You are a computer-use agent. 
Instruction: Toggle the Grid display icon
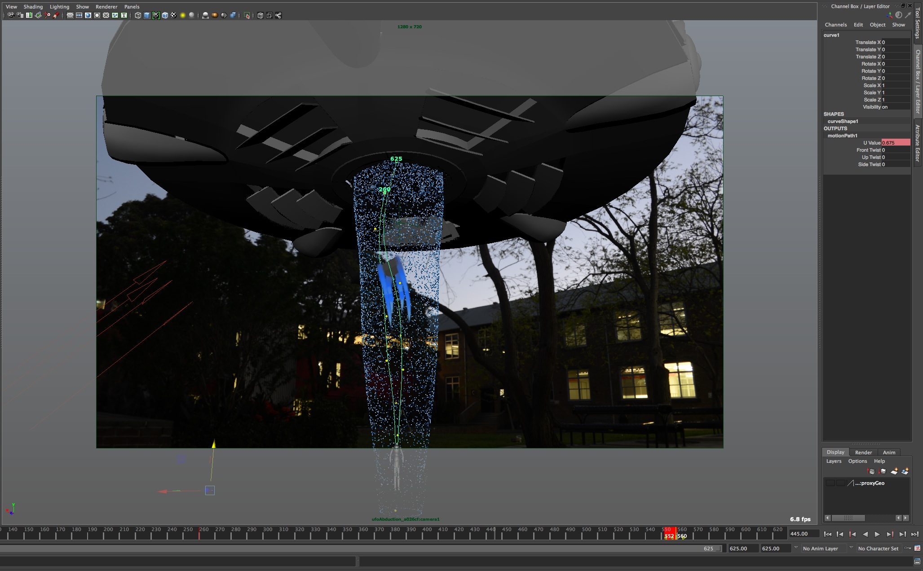70,15
